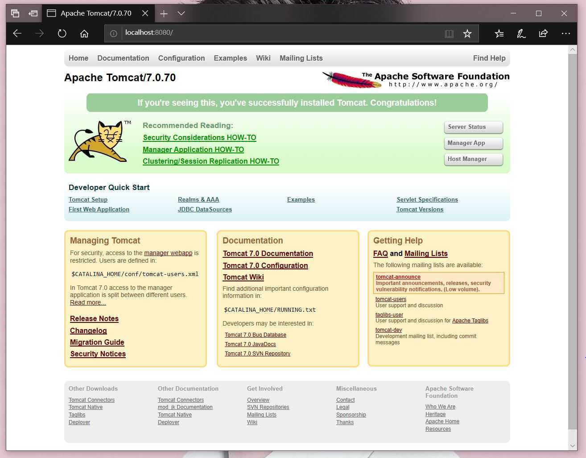Open Tomcat 7.0 Bug Database link
586x458 pixels.
(256, 335)
